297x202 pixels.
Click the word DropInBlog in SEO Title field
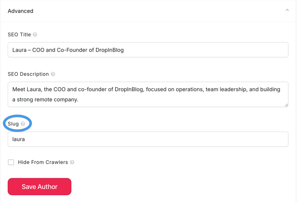pyautogui.click(x=108, y=50)
